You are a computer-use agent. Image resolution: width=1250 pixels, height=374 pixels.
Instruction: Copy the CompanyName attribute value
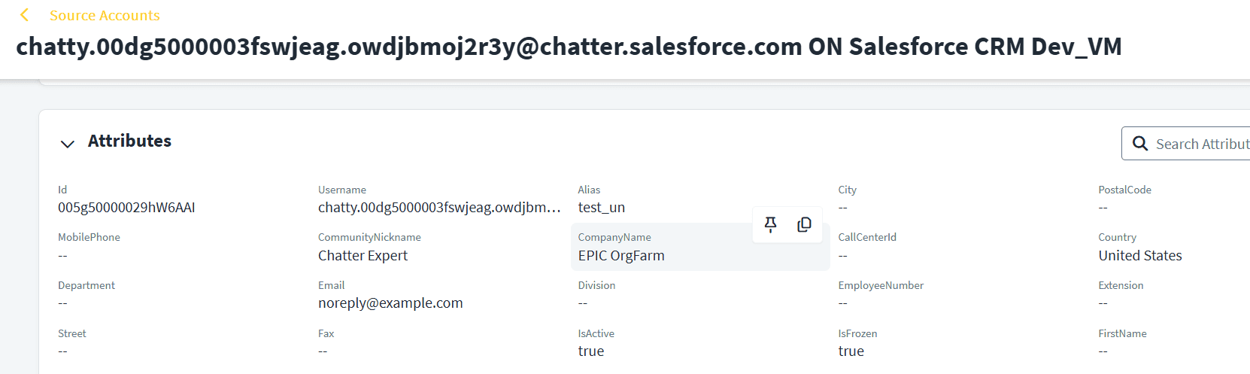click(x=805, y=224)
